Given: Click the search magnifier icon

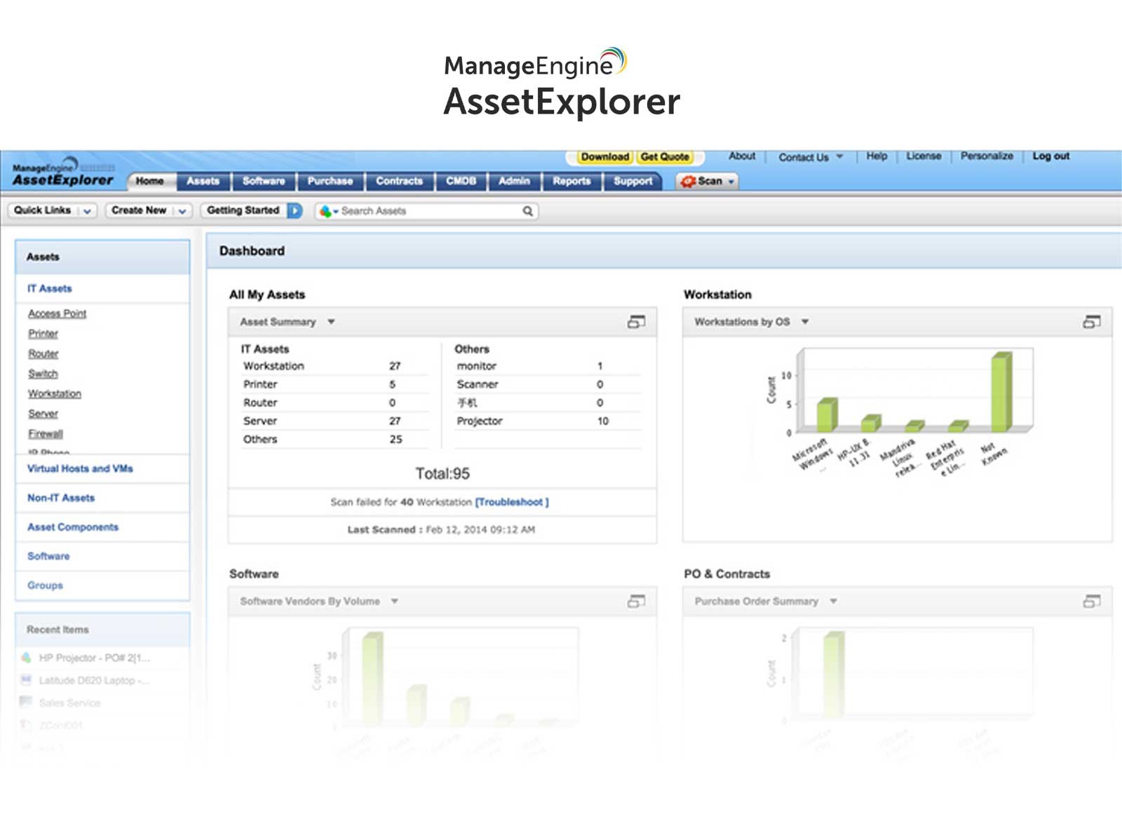Looking at the screenshot, I should 527,211.
